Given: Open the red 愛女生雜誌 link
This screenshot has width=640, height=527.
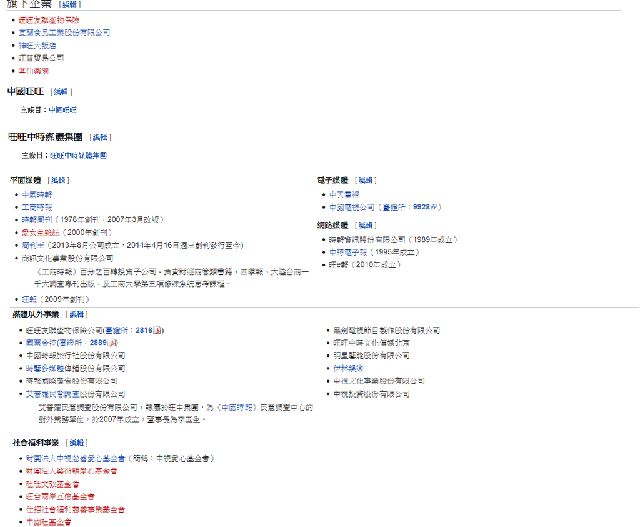Looking at the screenshot, I should [x=41, y=233].
